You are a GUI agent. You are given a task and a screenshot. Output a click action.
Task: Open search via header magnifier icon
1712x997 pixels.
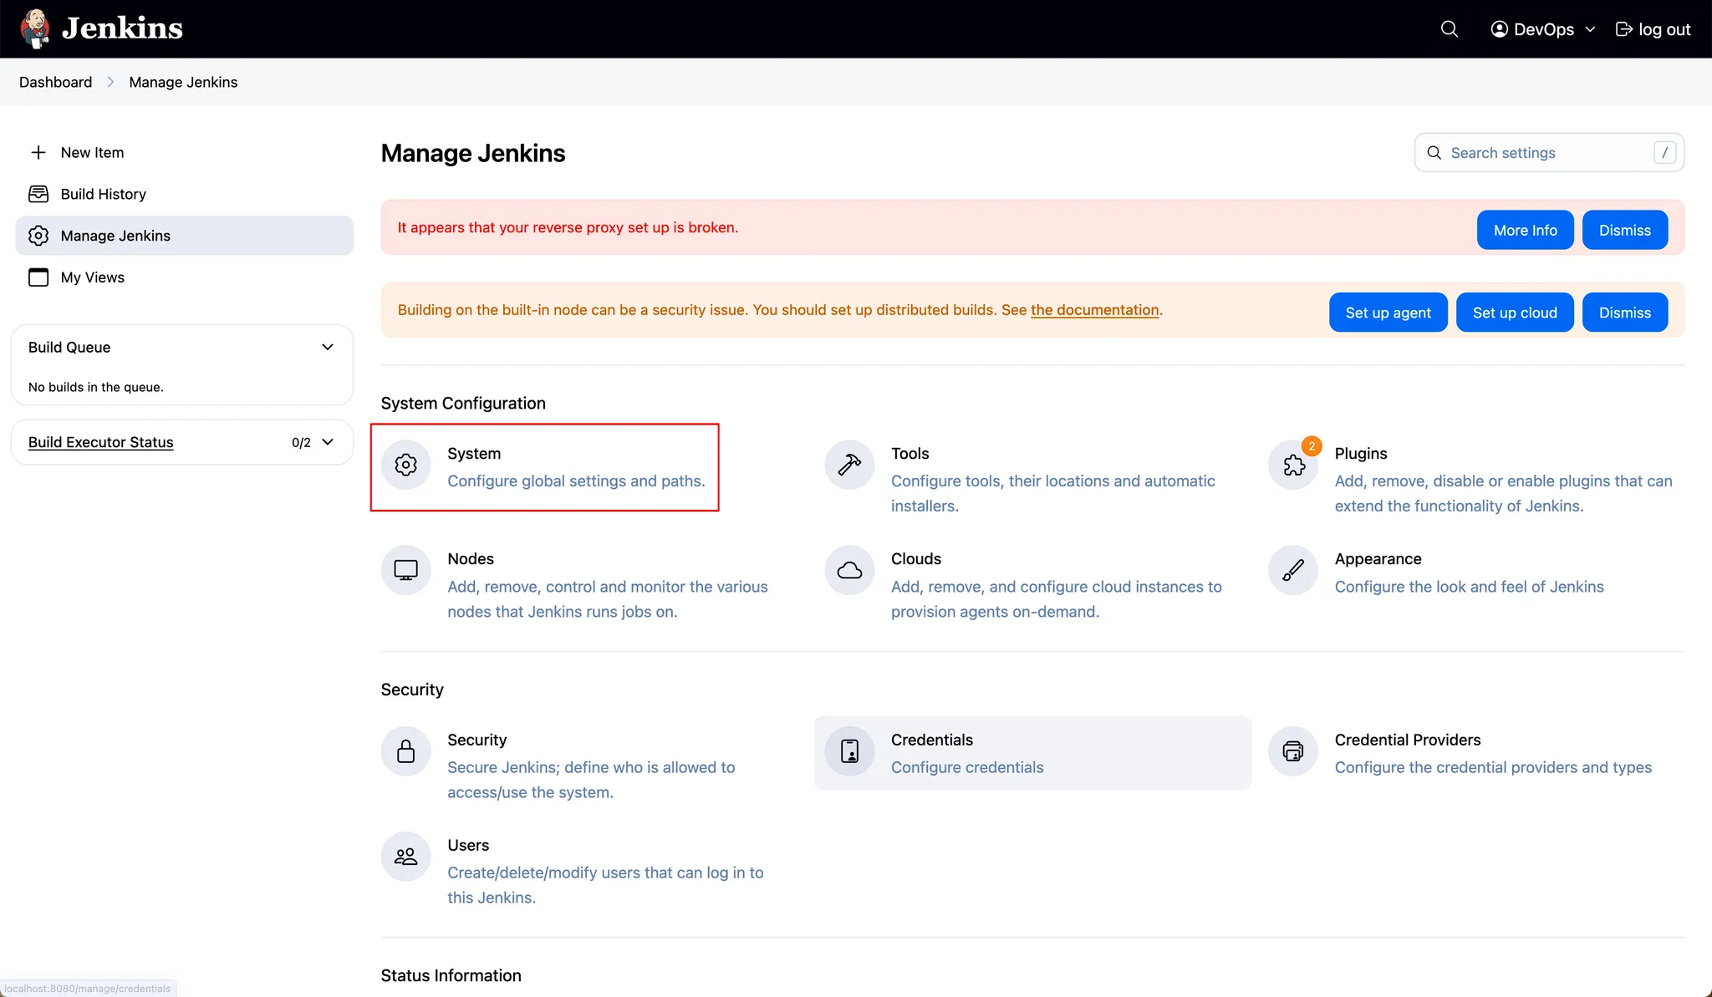click(x=1450, y=29)
